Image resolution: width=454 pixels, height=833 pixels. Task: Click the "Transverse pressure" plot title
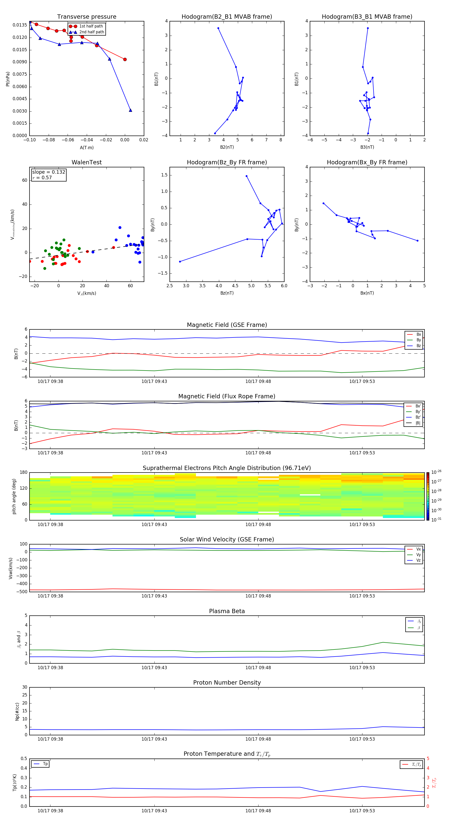click(x=87, y=17)
